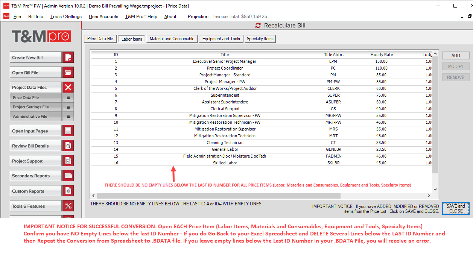
Task: Click the red checklist icon beside Project Support
Action: point(68,161)
